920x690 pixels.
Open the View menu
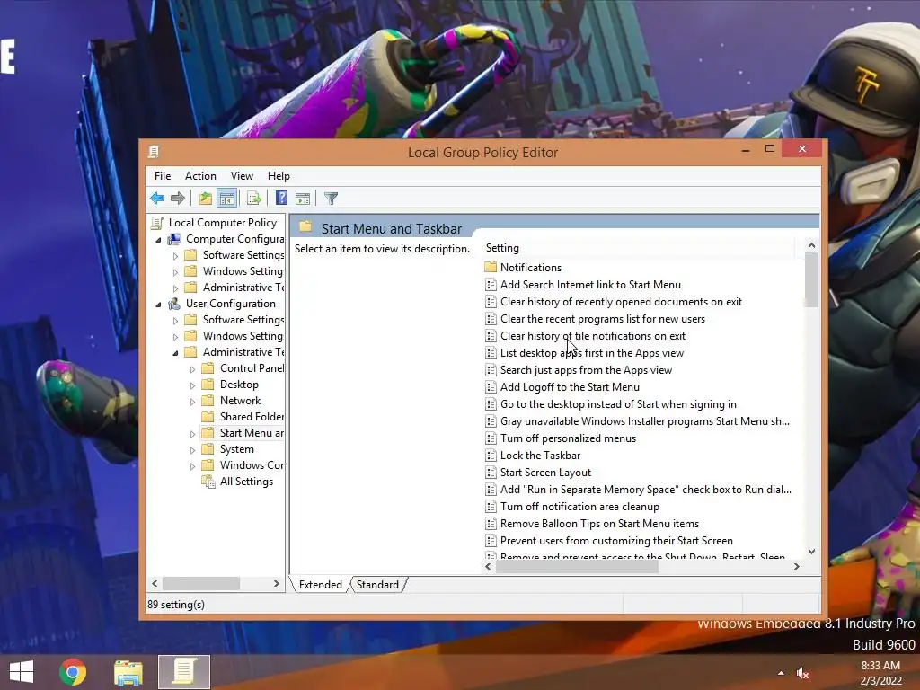[242, 176]
